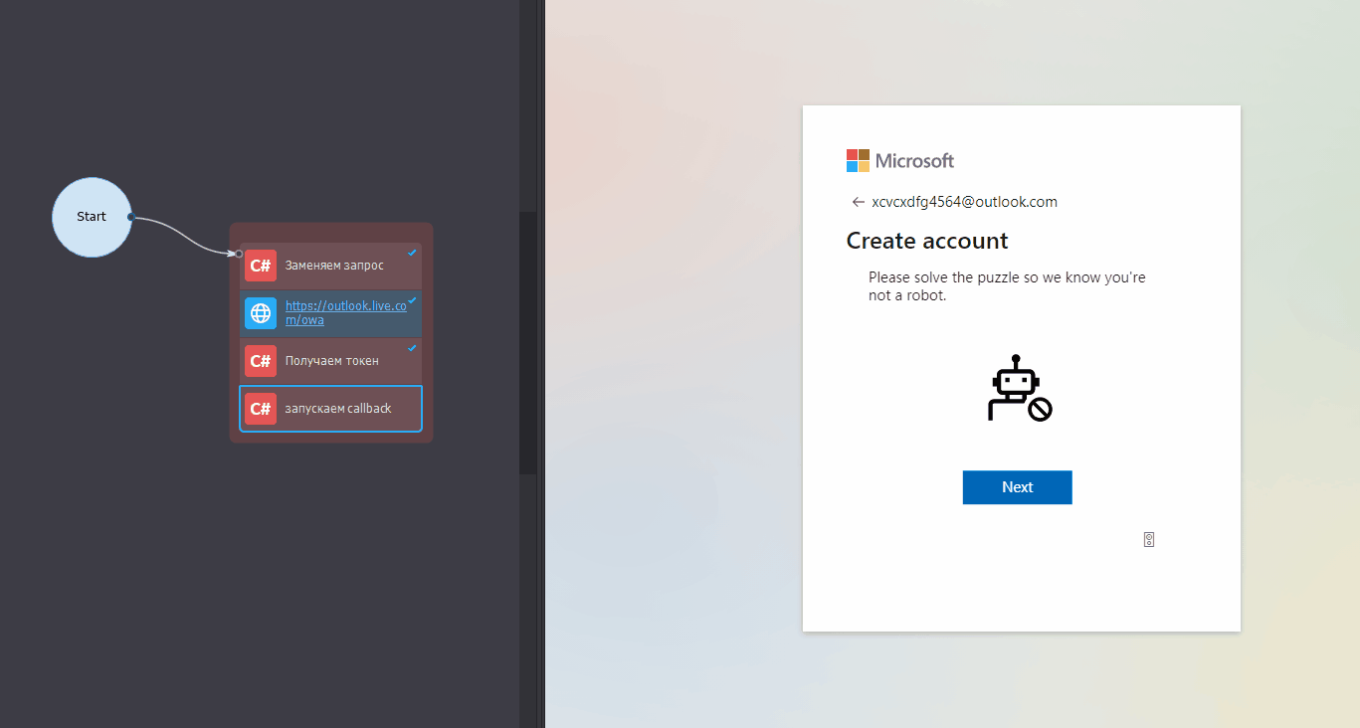
Task: Select the запускаем callback action label
Action: 338,409
